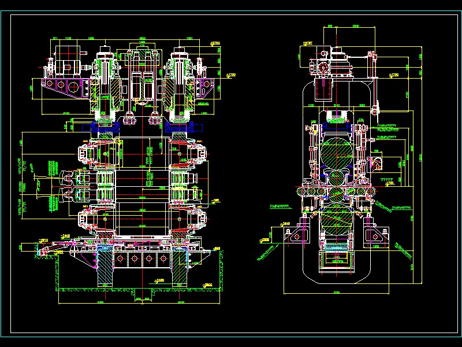Select the green '?????' label in right view
This screenshot has width=462, height=347.
[x=386, y=179]
